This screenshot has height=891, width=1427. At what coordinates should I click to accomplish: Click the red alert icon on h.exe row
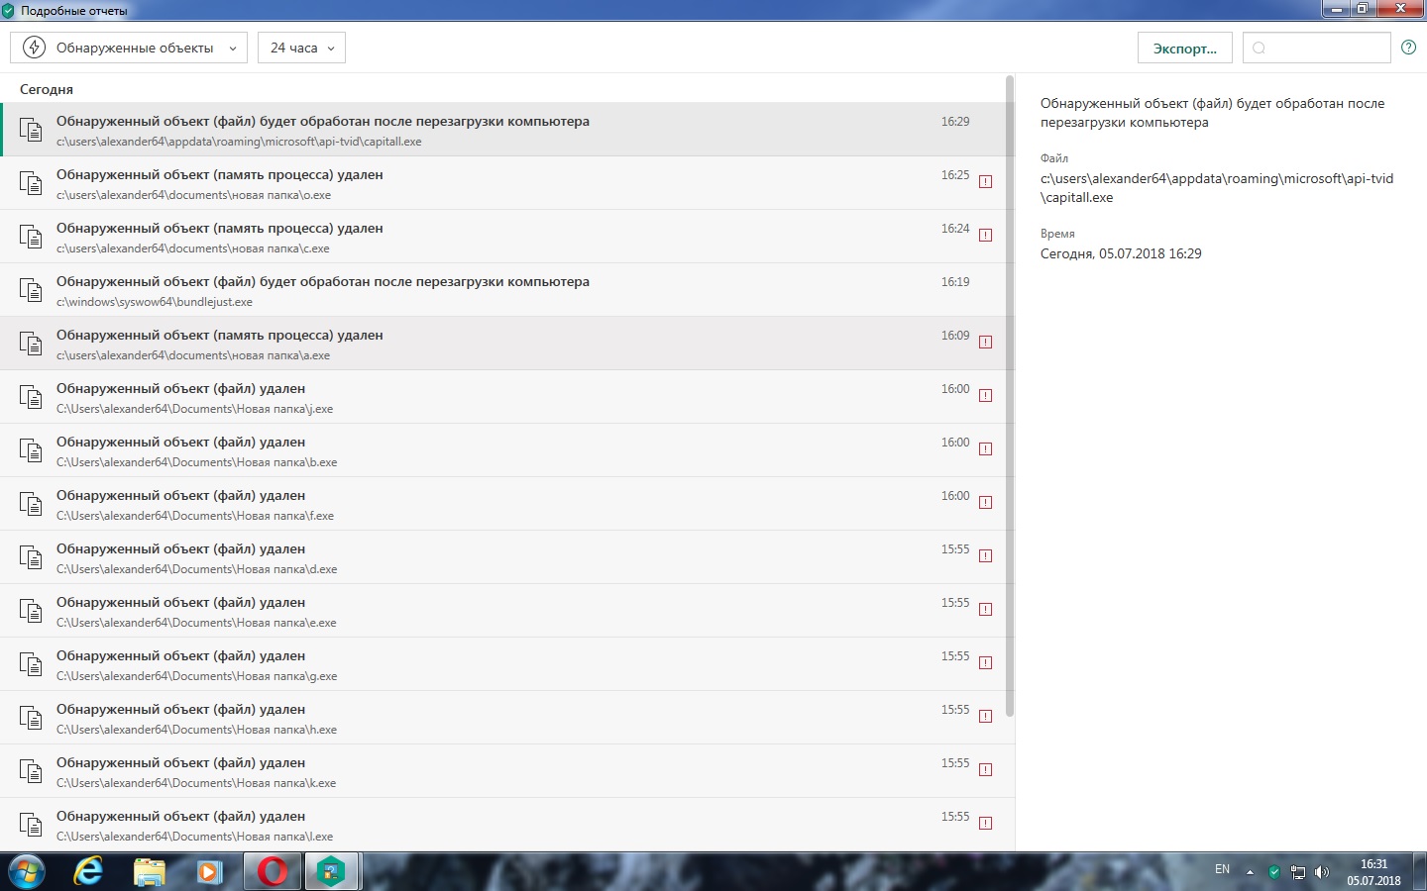pos(985,717)
